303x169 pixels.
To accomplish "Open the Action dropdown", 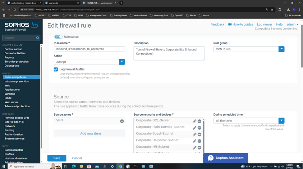I will click(x=122, y=62).
